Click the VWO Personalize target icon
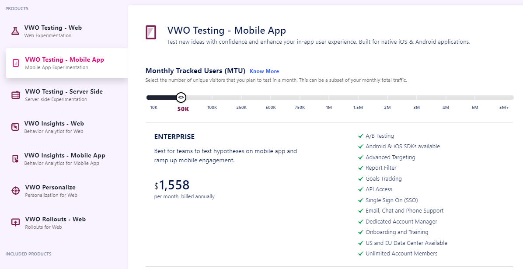 pyautogui.click(x=16, y=191)
